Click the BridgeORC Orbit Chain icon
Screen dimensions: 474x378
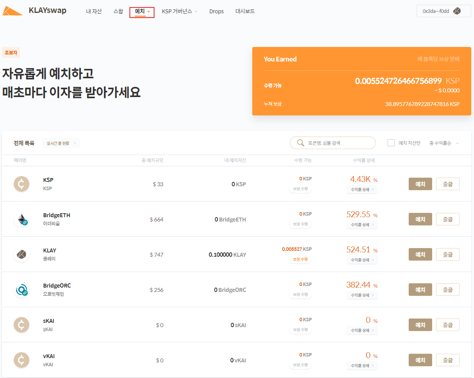click(22, 290)
